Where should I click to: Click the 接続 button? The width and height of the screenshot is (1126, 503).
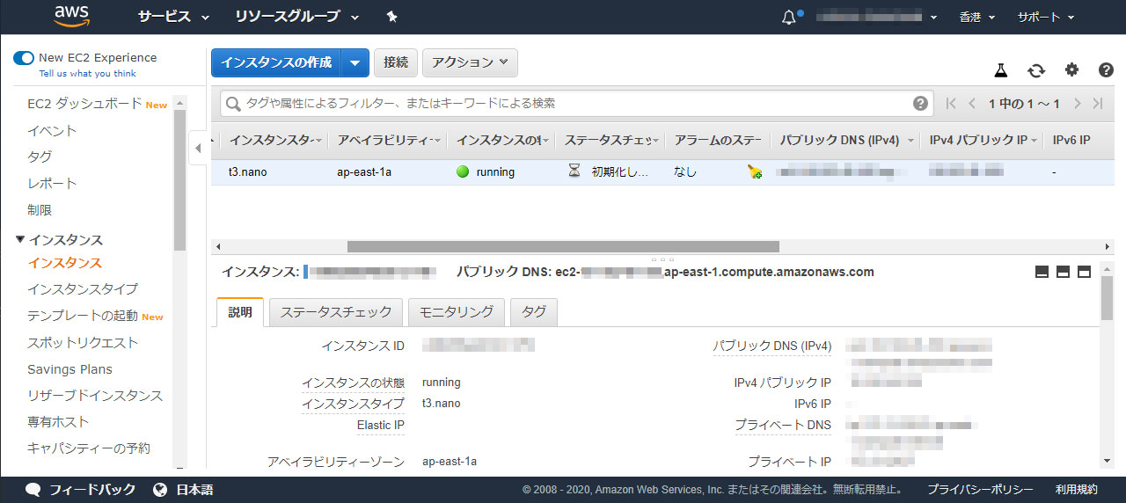(x=396, y=62)
